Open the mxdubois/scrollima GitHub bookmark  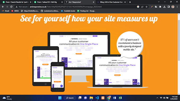pyautogui.click(x=50, y=11)
